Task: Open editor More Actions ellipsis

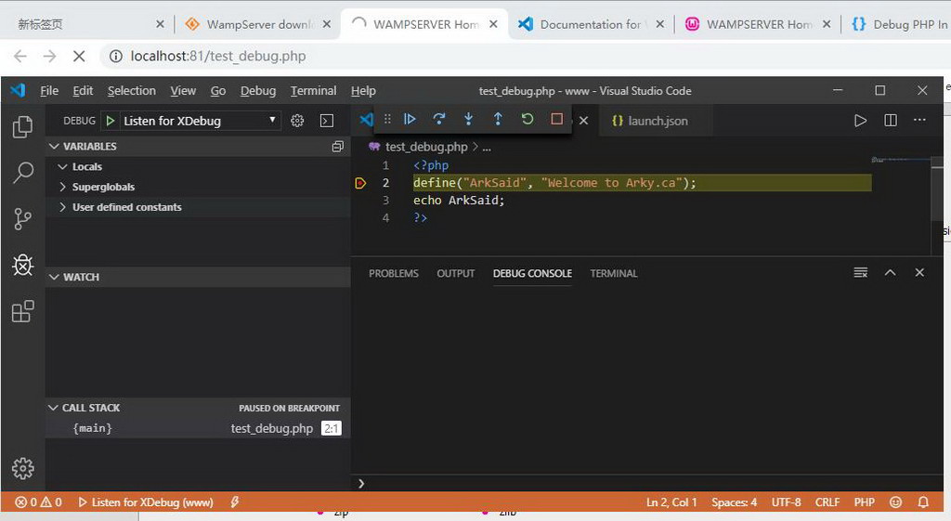Action: coord(919,120)
